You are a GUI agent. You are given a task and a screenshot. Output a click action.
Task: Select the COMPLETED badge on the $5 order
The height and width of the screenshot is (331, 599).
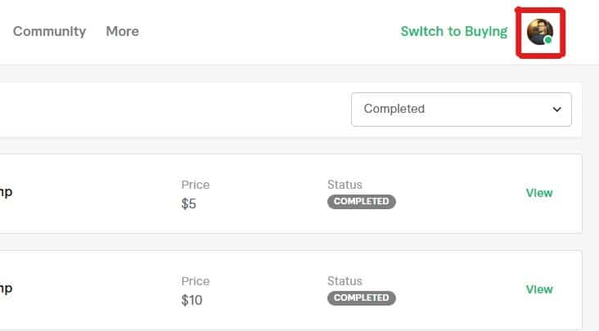pyautogui.click(x=362, y=201)
